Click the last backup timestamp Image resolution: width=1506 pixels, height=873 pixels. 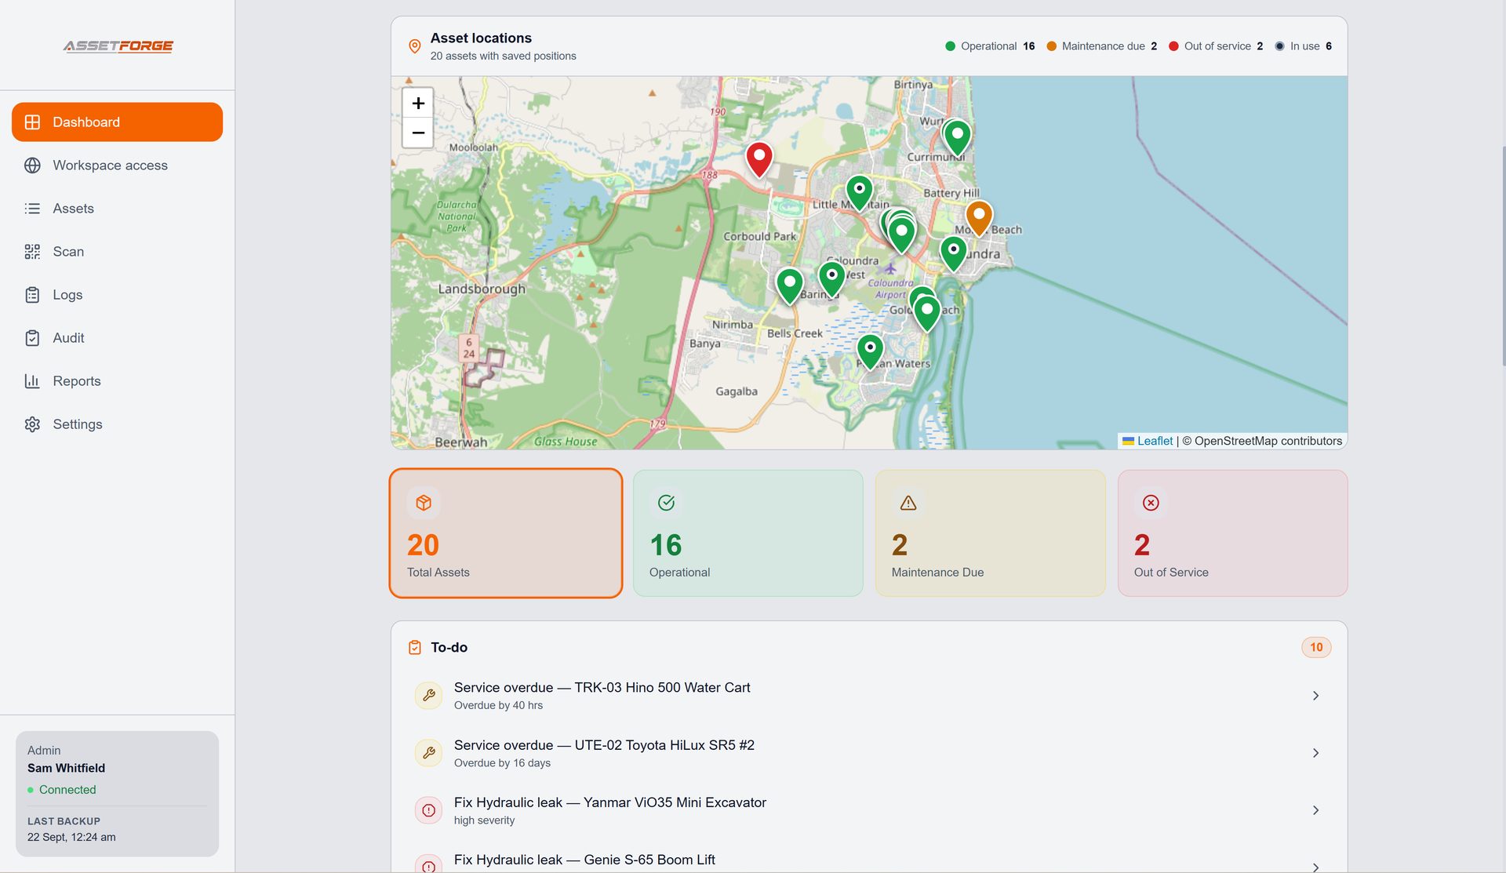coord(71,837)
